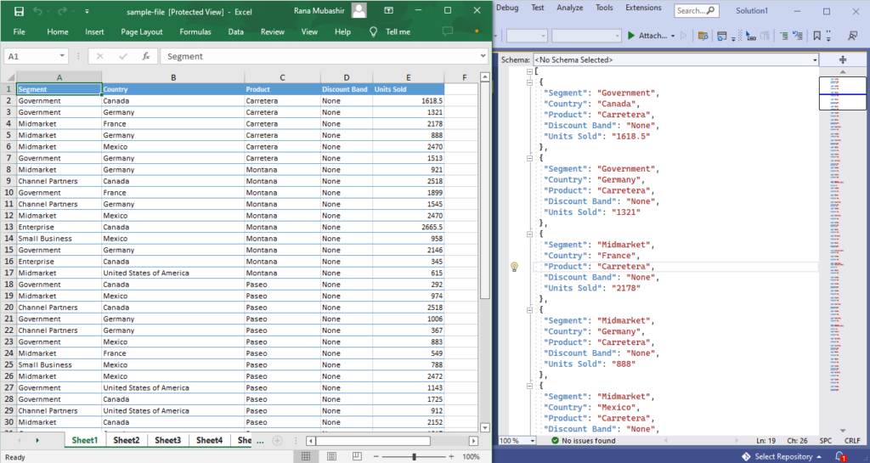Open the Data tab in Excel
This screenshot has height=463, width=870.
click(236, 31)
